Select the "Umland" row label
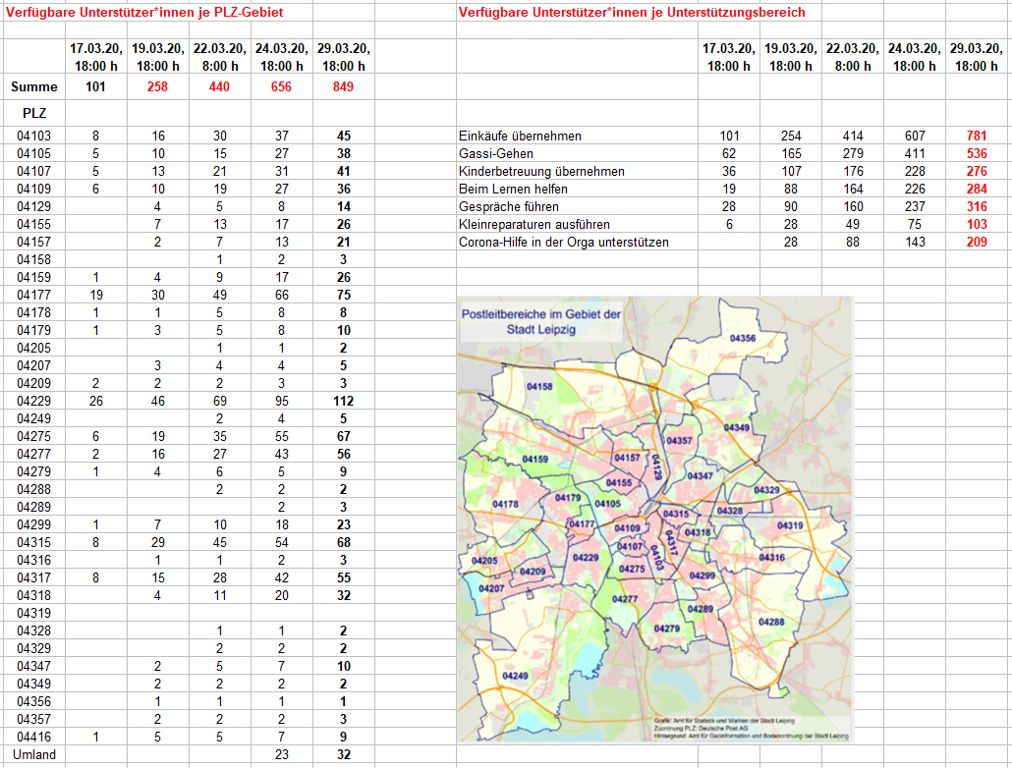This screenshot has width=1012, height=768. (36, 755)
